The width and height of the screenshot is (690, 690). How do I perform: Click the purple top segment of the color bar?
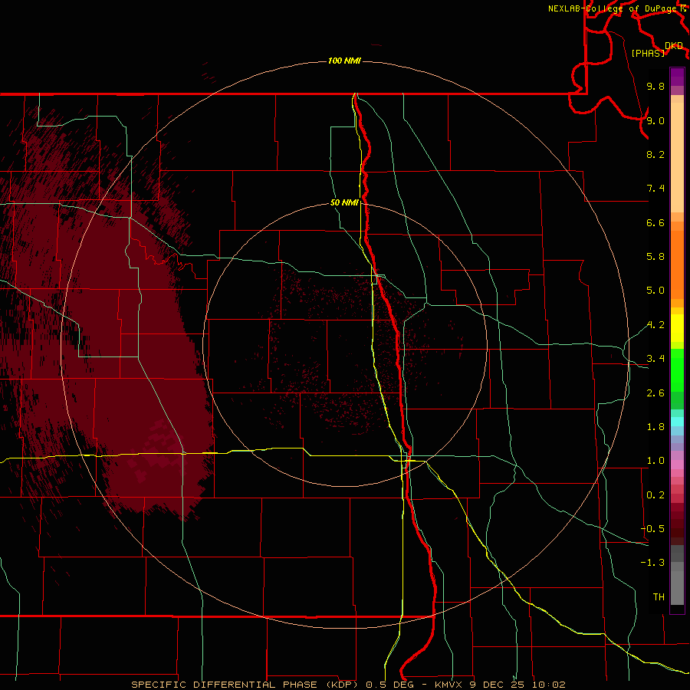click(677, 77)
